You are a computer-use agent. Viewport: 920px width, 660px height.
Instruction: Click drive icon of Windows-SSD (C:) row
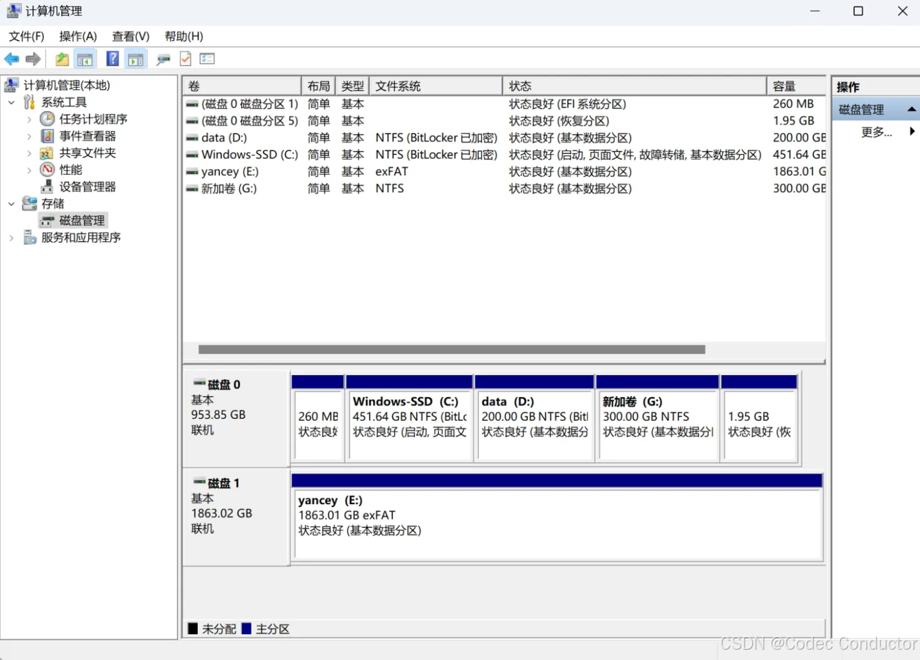click(x=192, y=155)
